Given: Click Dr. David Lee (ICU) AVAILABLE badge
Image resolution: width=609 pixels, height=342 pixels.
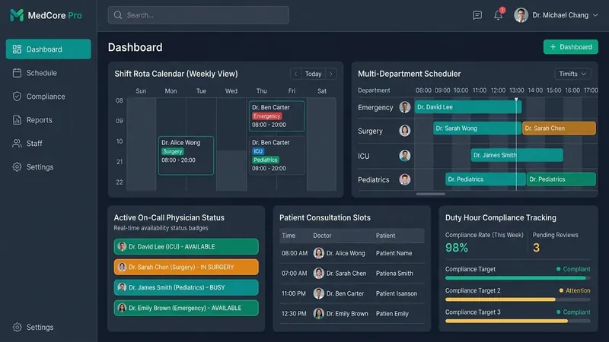Looking at the screenshot, I should pyautogui.click(x=186, y=246).
